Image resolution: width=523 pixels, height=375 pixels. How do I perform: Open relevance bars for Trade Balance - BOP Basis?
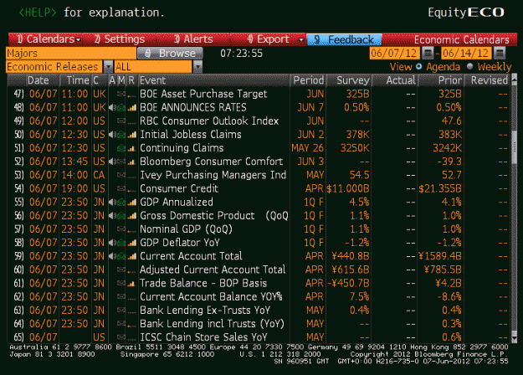(131, 283)
